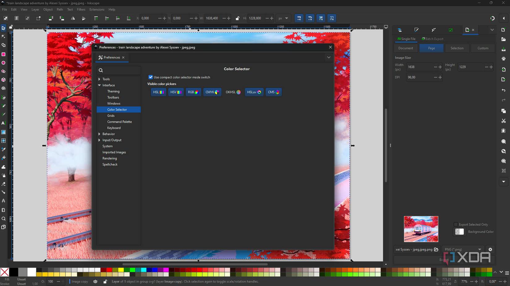Open the Filters menu
The width and height of the screenshot is (510, 286).
tap(81, 10)
